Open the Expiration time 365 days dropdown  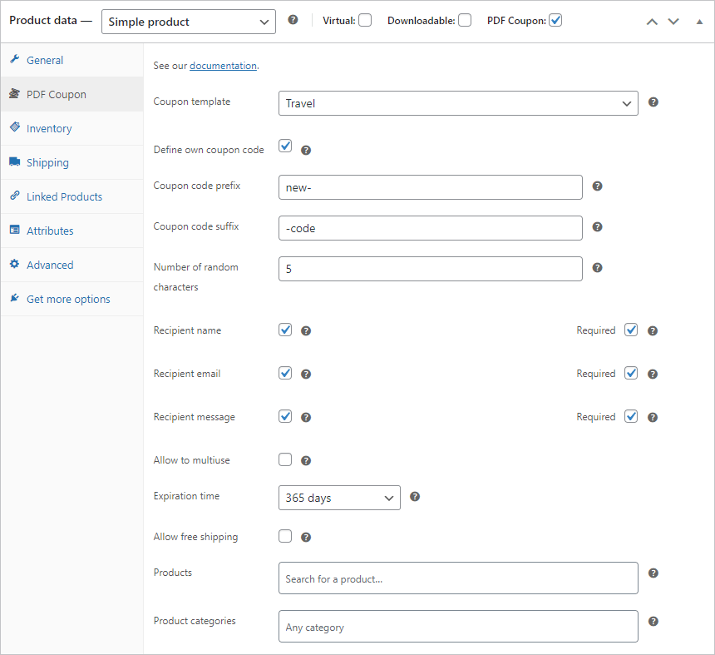pos(340,498)
